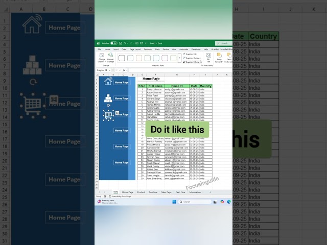The height and width of the screenshot is (245, 327).
Task: Click the selected shopping cart graphic
Action: pyautogui.click(x=108, y=115)
